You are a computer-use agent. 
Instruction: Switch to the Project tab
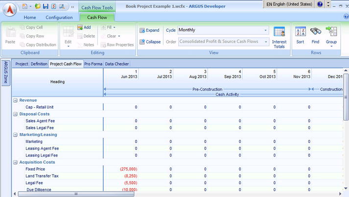coord(22,64)
